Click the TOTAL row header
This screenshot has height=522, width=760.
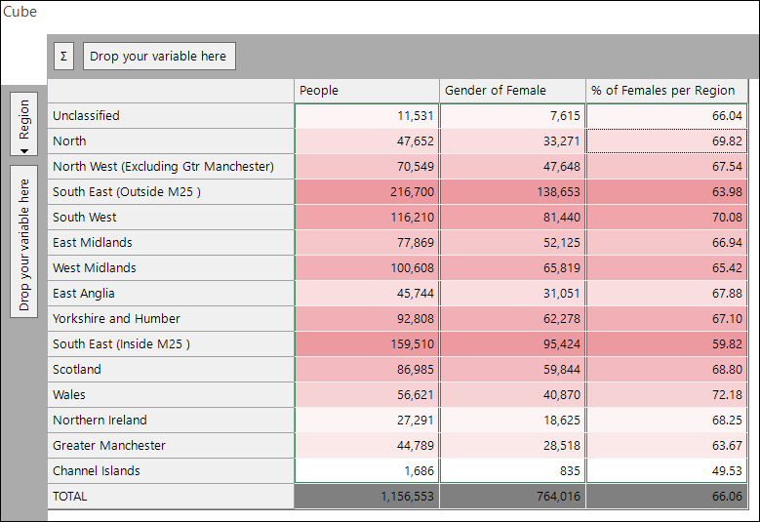click(x=171, y=497)
